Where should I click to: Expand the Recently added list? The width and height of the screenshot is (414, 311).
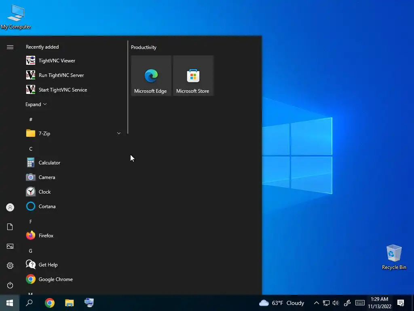(x=36, y=104)
